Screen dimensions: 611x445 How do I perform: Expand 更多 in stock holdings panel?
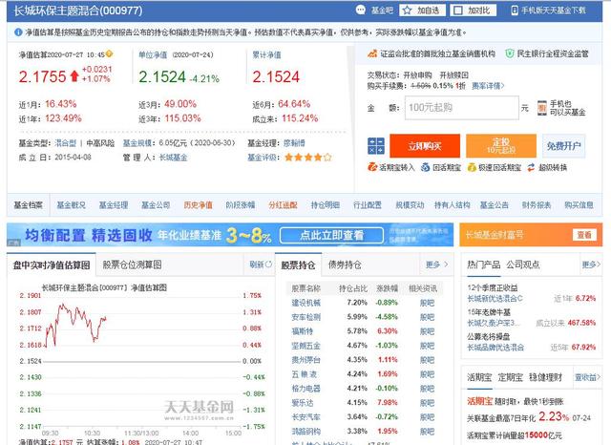click(x=437, y=265)
